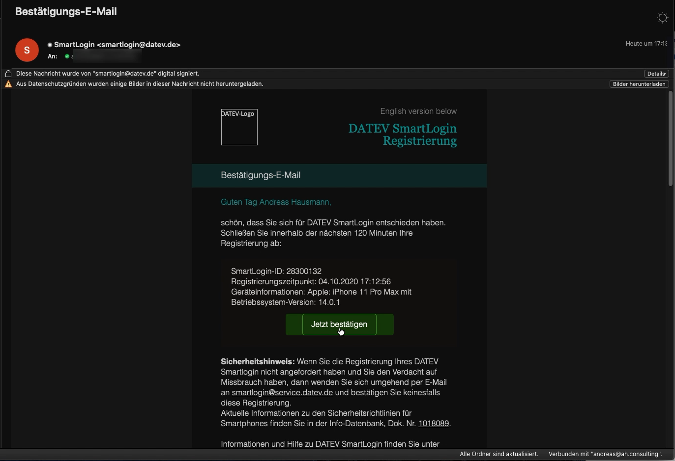Click Bilder herunterladen to load blocked images

(639, 84)
